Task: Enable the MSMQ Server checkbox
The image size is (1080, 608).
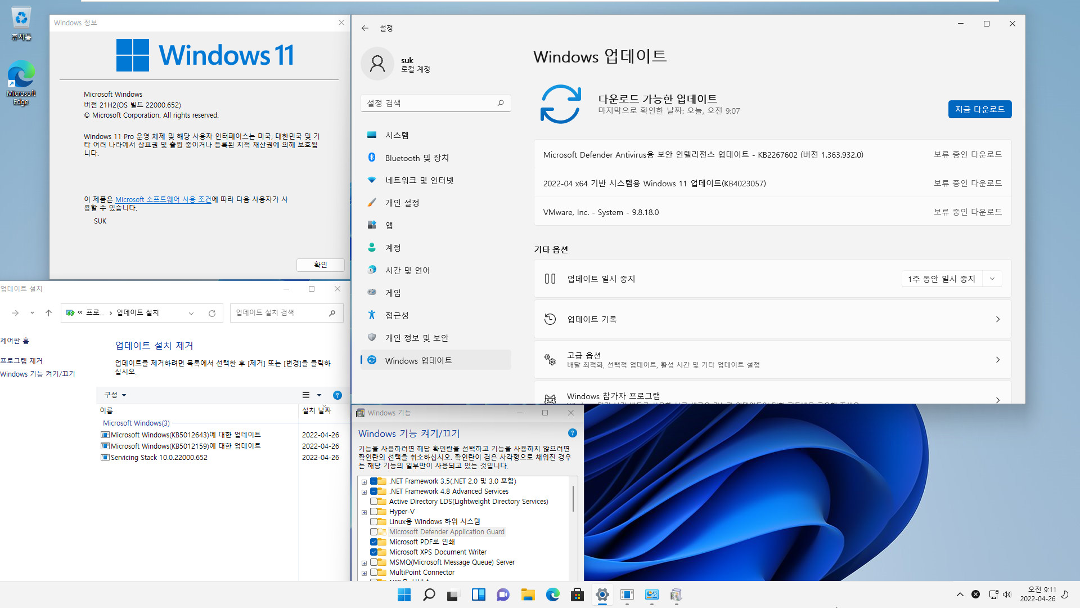Action: tap(373, 562)
